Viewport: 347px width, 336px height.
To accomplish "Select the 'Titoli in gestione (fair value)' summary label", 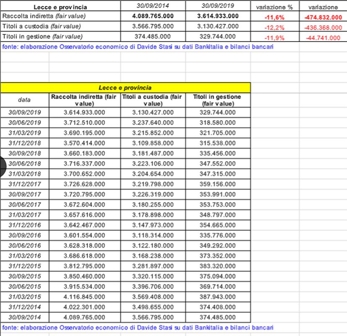I will pos(42,36).
